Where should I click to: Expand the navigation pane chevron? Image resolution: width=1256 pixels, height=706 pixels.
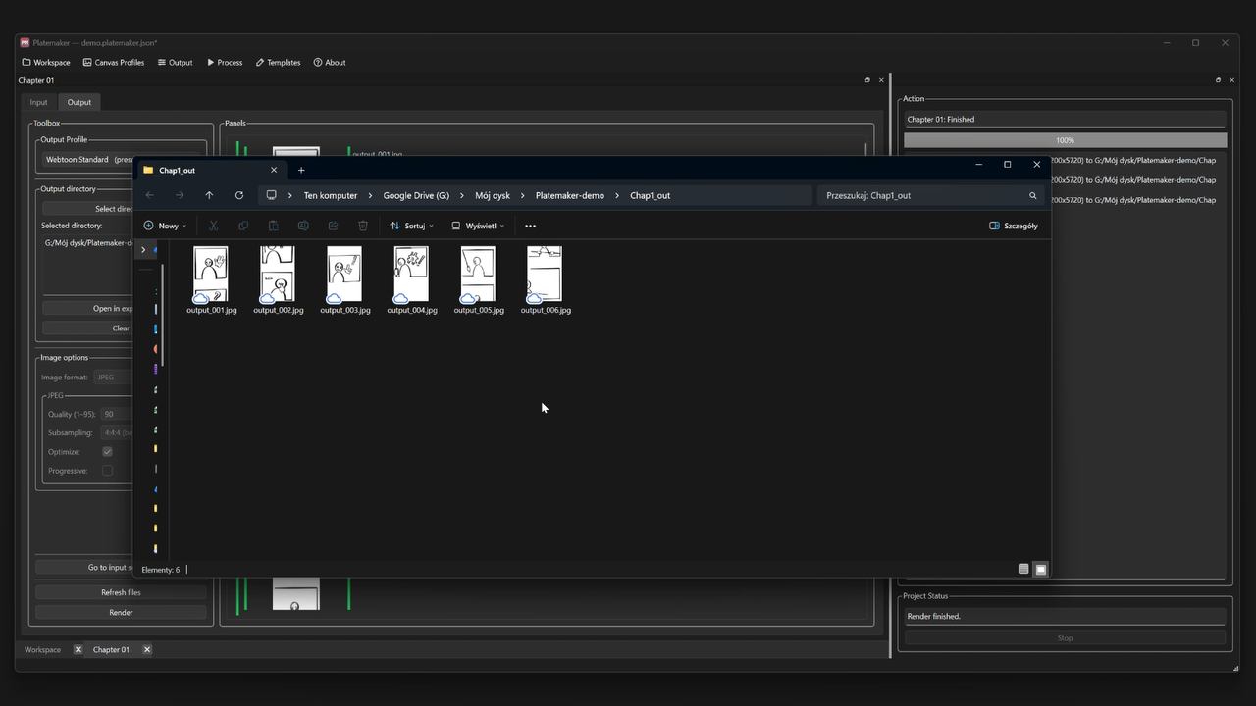click(143, 250)
